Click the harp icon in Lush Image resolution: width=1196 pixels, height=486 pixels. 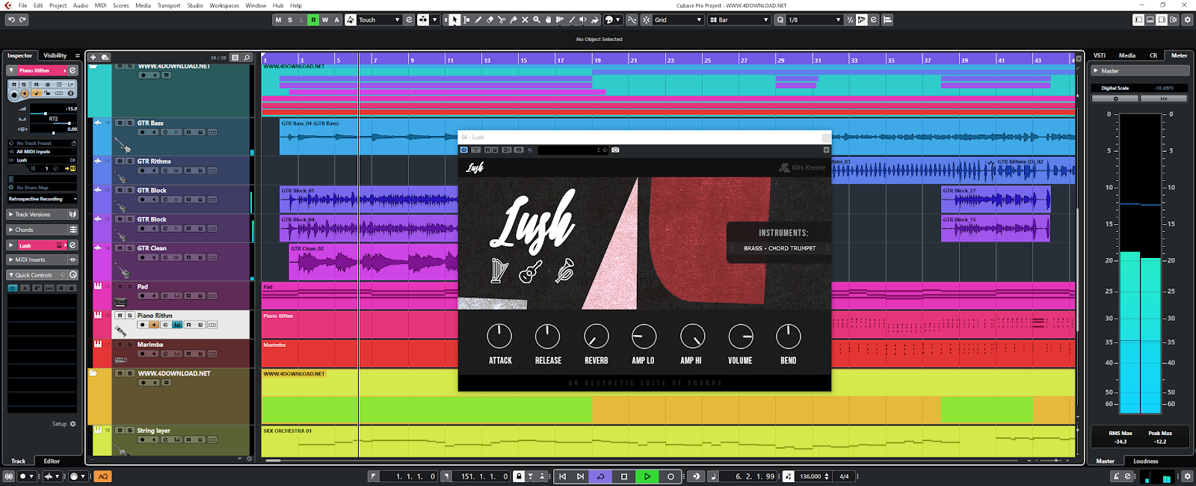(x=499, y=271)
